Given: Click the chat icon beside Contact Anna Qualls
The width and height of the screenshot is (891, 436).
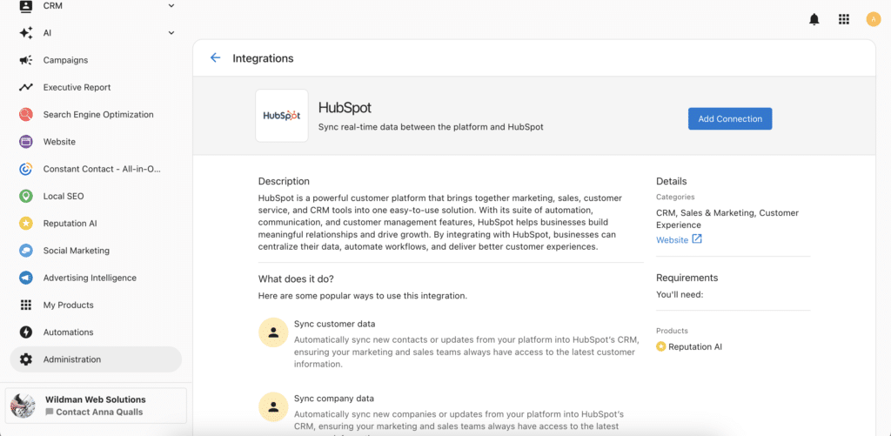Looking at the screenshot, I should coord(50,413).
